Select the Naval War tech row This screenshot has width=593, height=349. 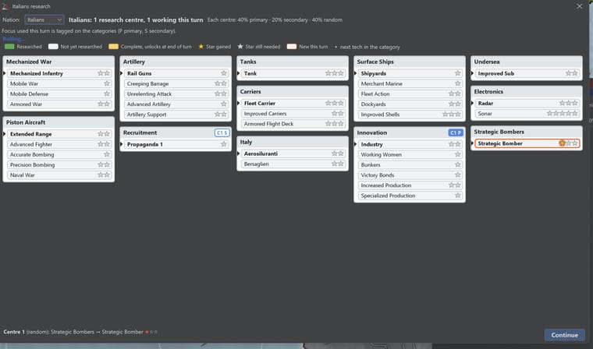click(x=59, y=174)
